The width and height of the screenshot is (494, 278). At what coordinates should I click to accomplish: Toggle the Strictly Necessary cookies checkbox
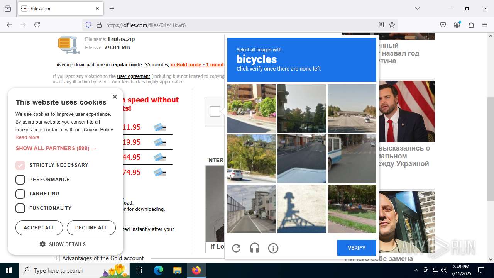click(20, 165)
